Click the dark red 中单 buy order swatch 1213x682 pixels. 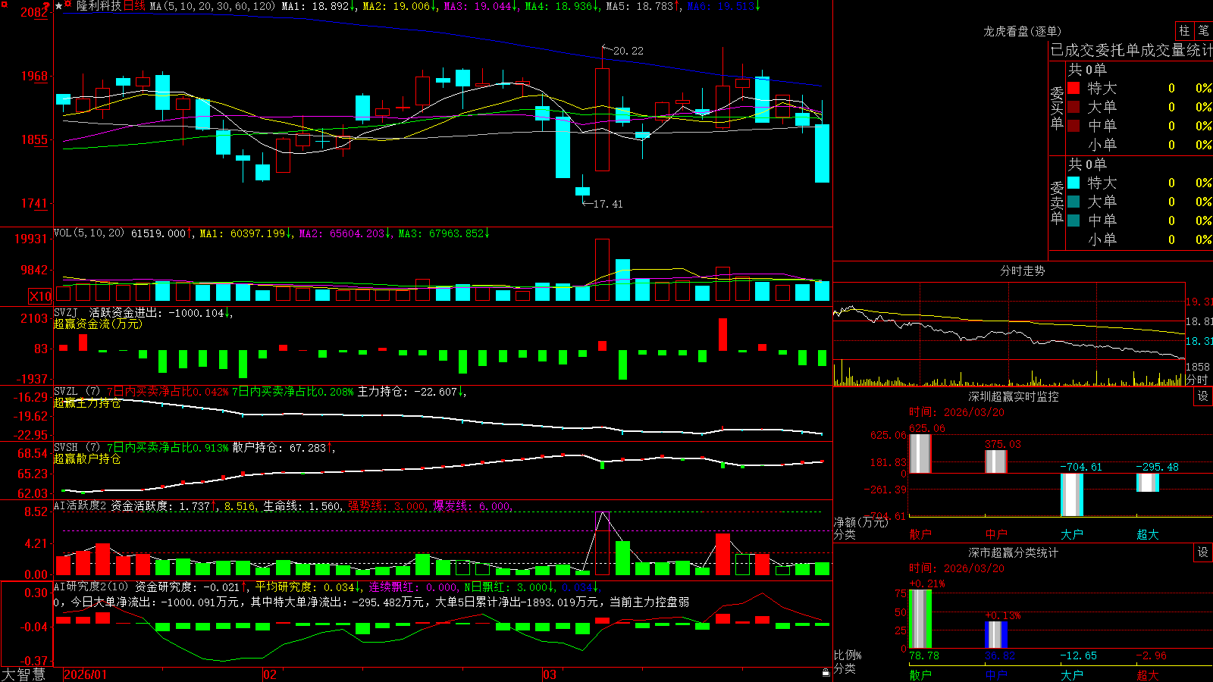[x=1074, y=126]
